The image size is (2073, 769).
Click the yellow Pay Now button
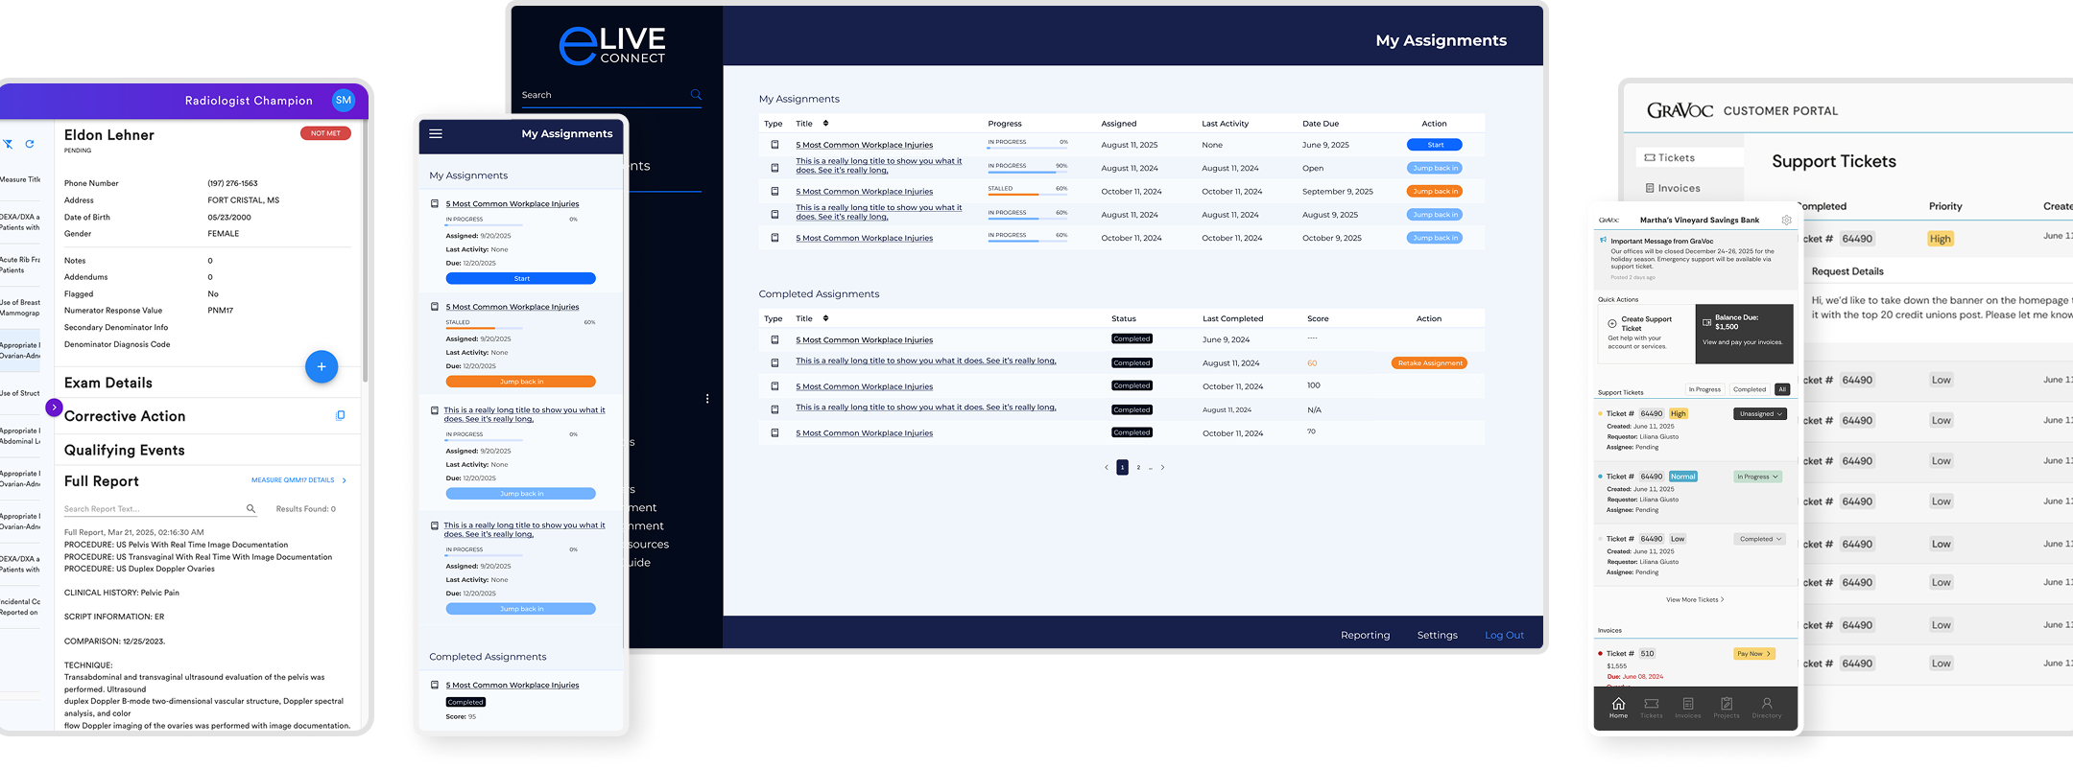pyautogui.click(x=1753, y=654)
